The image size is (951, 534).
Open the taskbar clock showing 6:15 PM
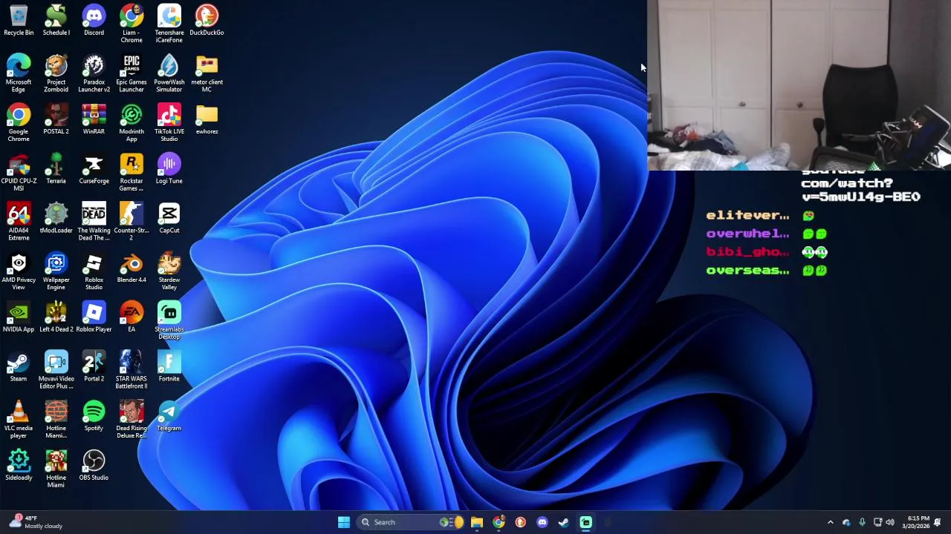(x=915, y=522)
